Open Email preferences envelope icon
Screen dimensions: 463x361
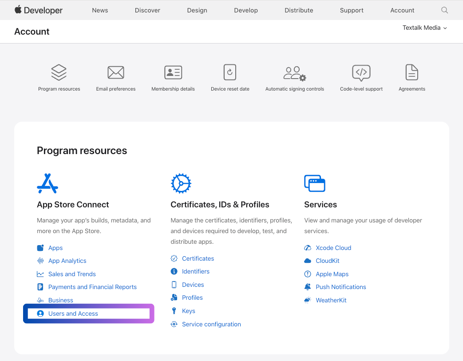(x=116, y=72)
